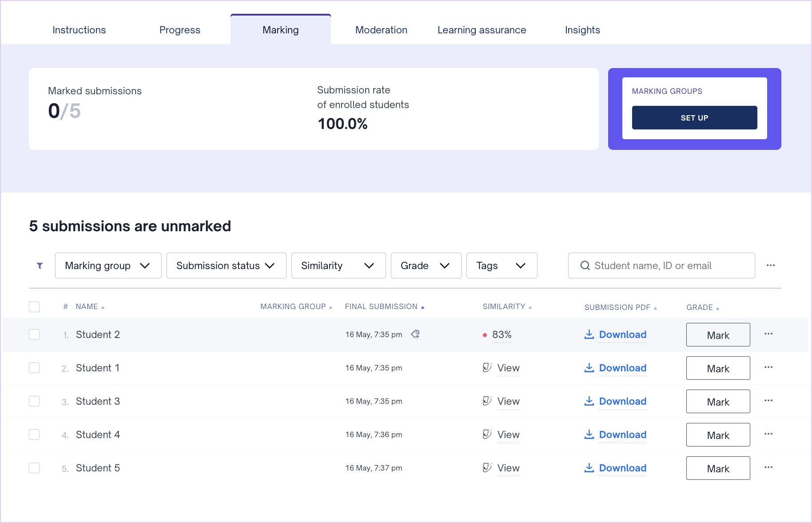Click the Mark button for Student 5
812x523 pixels.
[718, 468]
